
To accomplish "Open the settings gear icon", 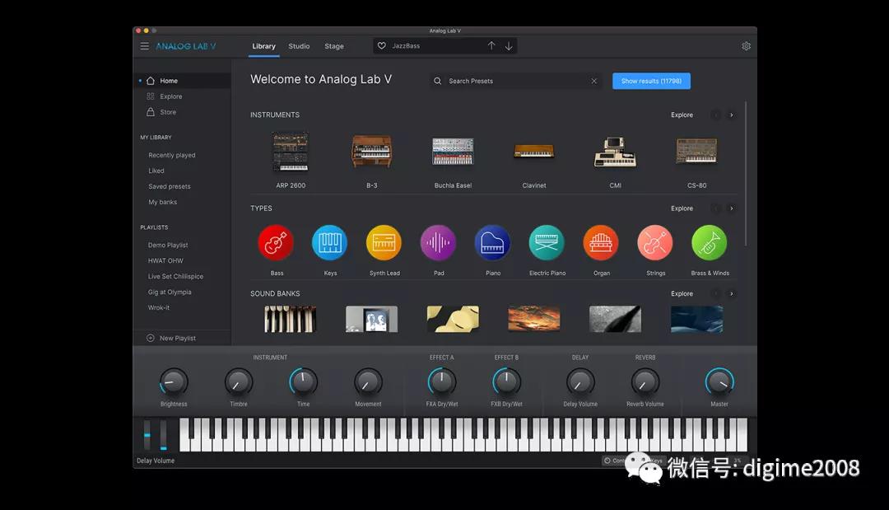I will click(746, 46).
